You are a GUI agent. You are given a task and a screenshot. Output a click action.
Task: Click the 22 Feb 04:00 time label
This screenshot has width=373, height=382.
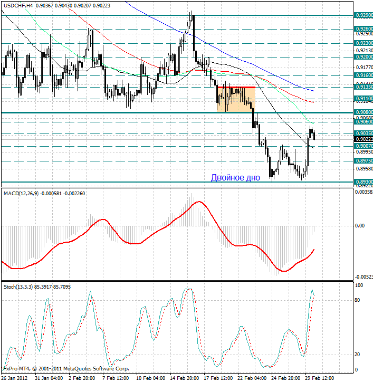(252, 378)
